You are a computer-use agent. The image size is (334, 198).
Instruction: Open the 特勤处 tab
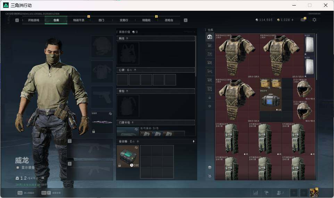point(146,20)
